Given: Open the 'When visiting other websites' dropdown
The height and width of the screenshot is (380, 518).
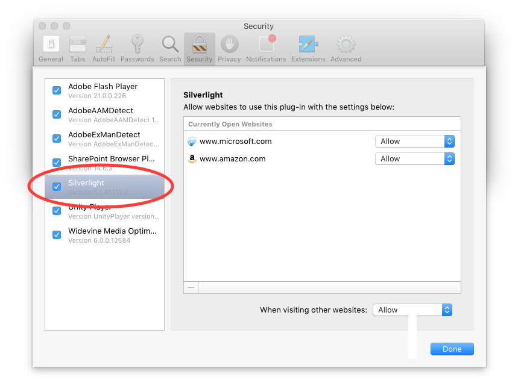Looking at the screenshot, I should (x=412, y=310).
